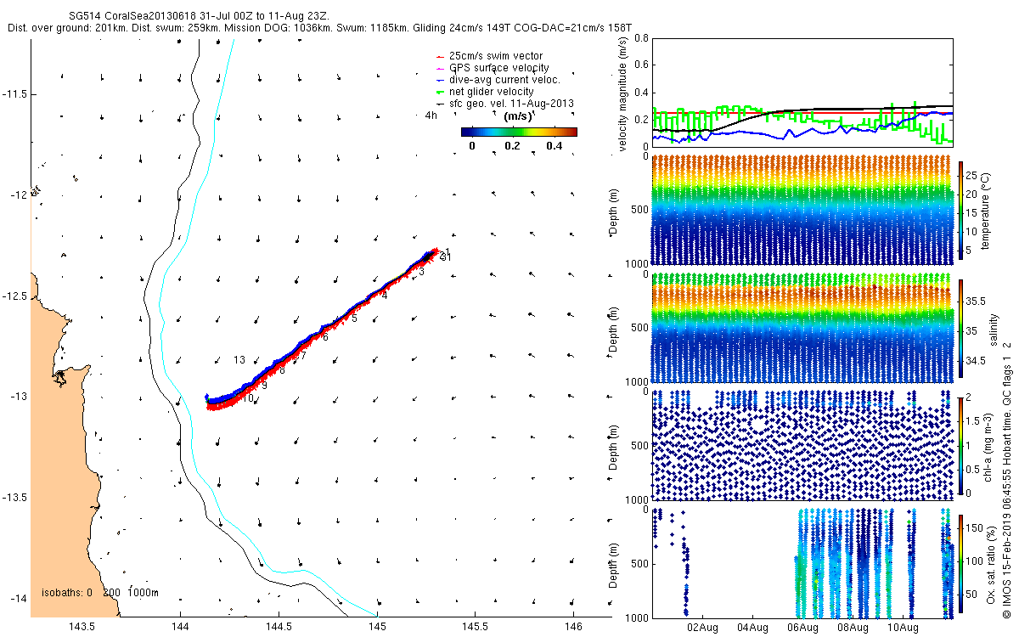Click the horizontal velocity (m/s) colorbar

(519, 132)
